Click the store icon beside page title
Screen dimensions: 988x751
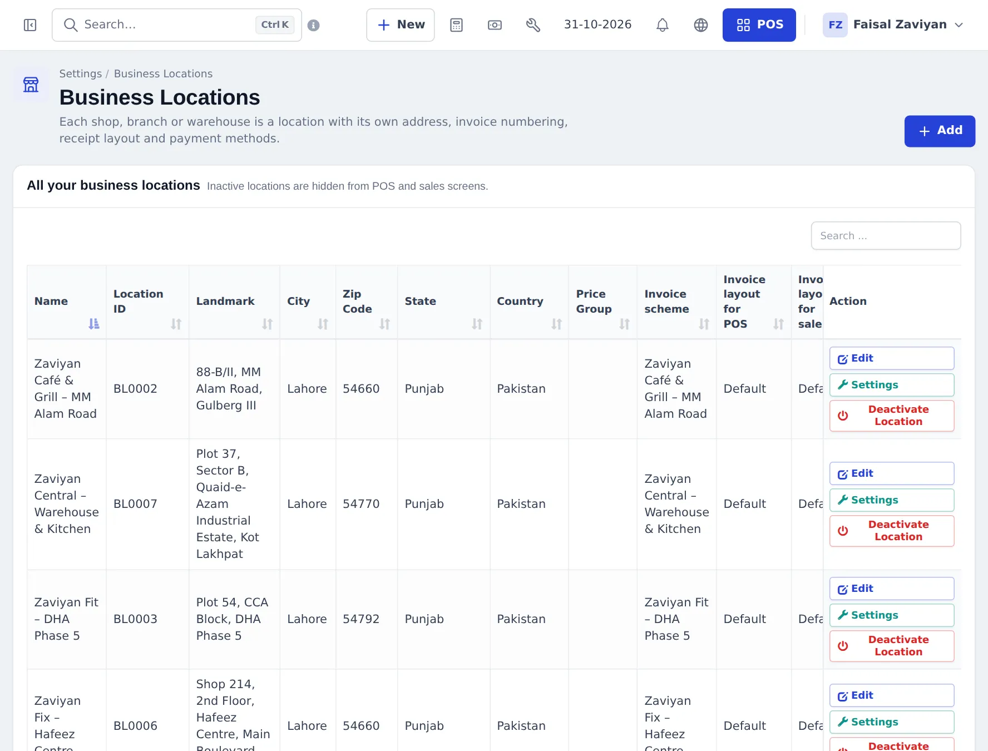pos(31,85)
